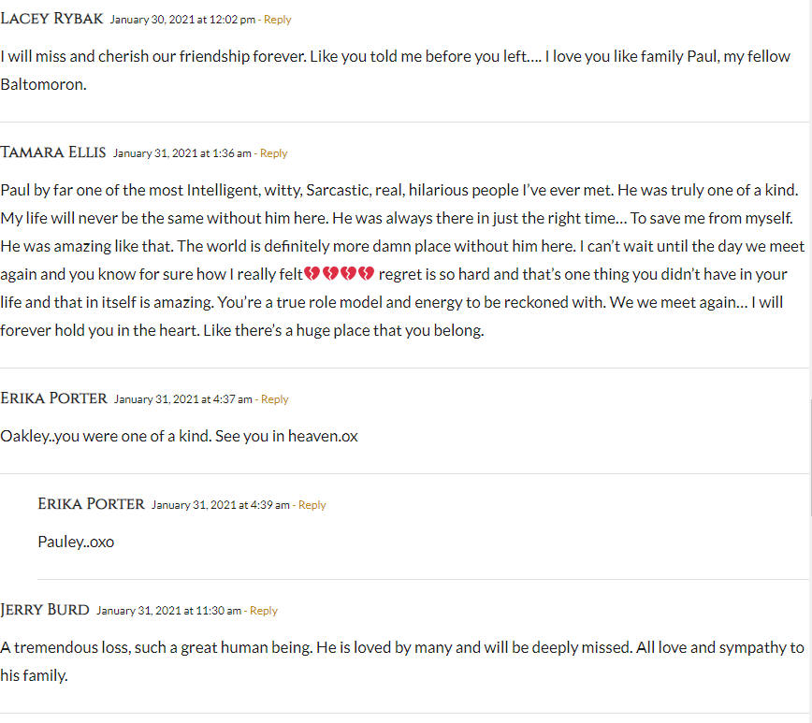Click the second broken heart emoji
Screen dimensions: 812x723
(330, 273)
